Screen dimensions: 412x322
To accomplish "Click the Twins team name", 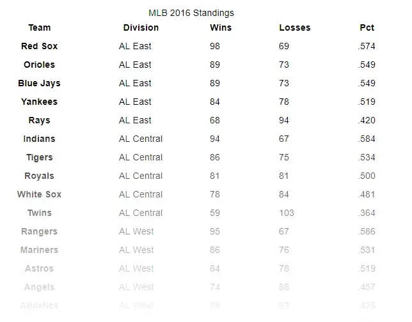I will coord(40,213).
